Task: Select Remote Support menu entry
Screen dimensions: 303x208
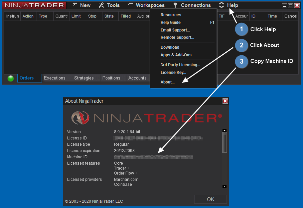Action: [177, 37]
